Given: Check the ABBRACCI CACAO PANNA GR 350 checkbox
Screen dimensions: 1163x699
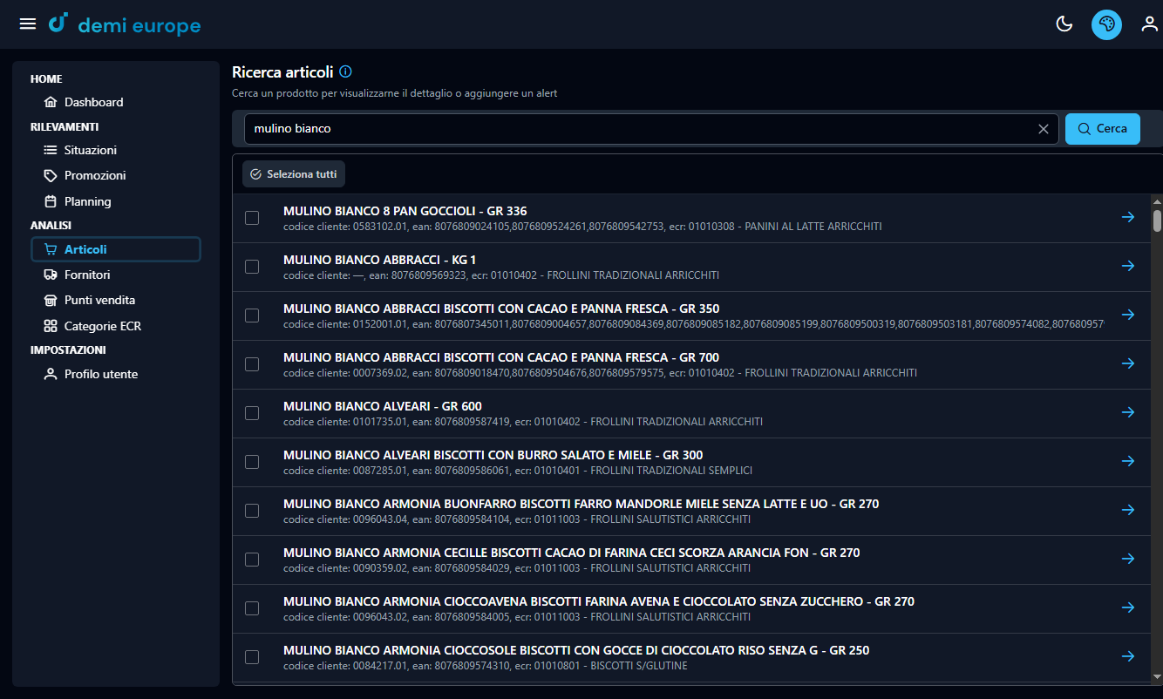Looking at the screenshot, I should point(252,316).
